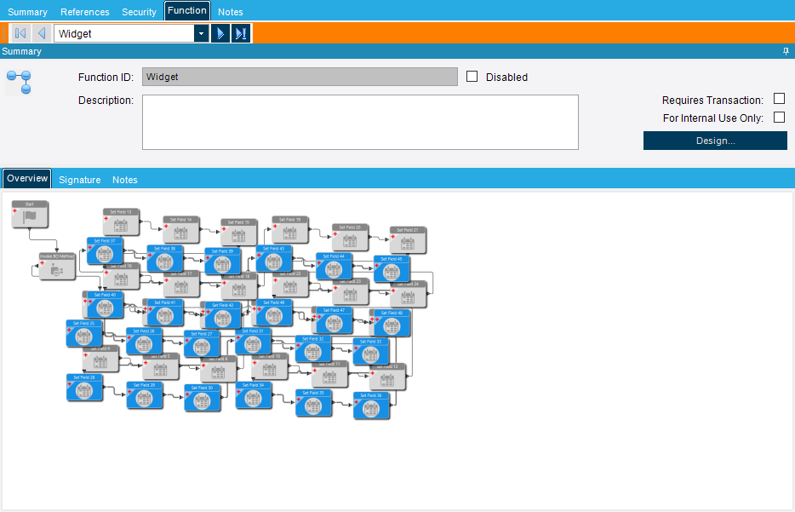The width and height of the screenshot is (795, 512).
Task: Select the blue Set Field 45 node
Action: (392, 268)
